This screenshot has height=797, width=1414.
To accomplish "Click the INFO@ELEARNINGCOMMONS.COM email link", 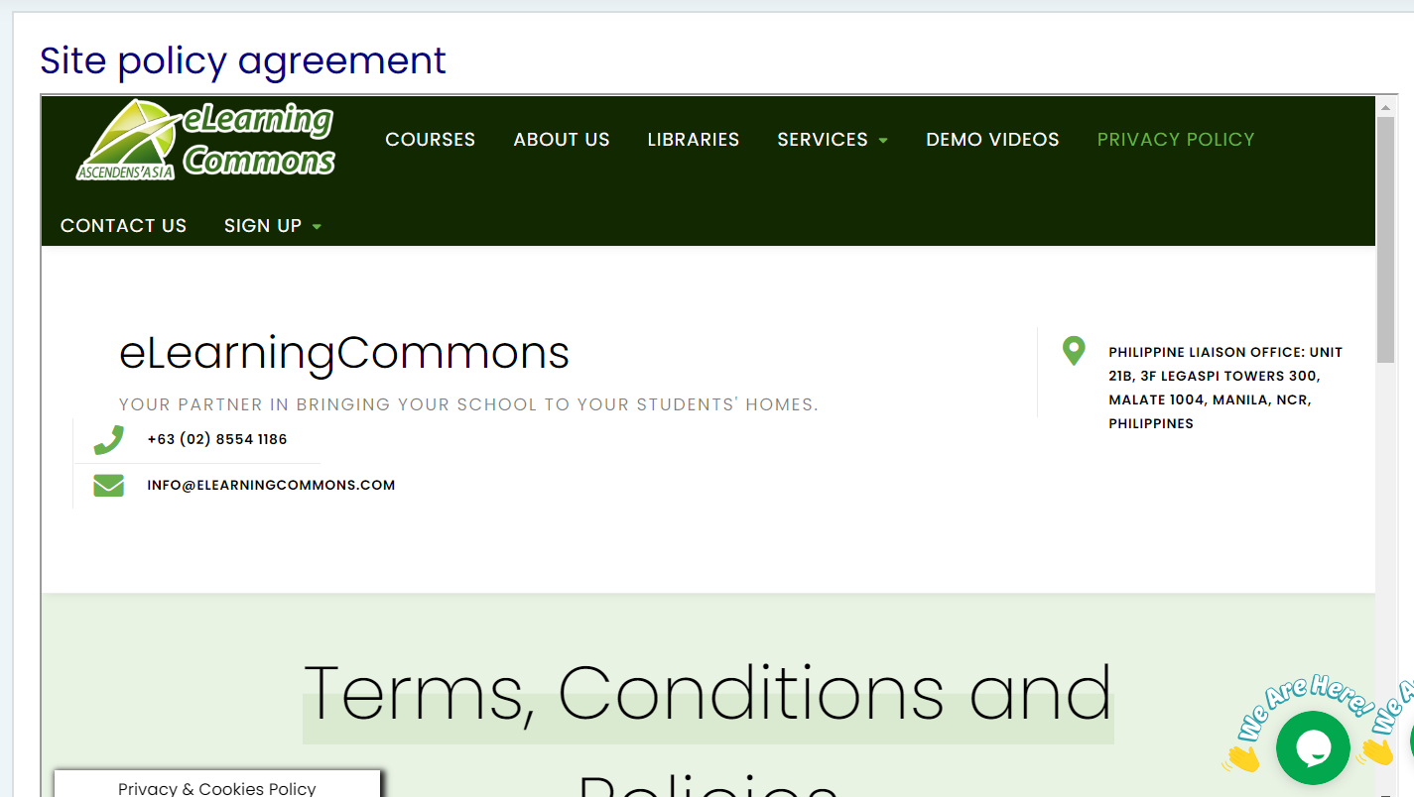I will 271,485.
